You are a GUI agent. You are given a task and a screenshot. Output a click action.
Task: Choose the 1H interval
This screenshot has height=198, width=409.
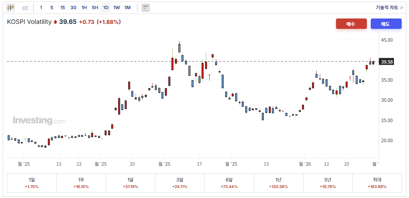click(x=84, y=8)
